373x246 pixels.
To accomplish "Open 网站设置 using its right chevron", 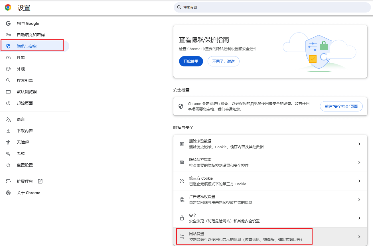I will click(359, 236).
